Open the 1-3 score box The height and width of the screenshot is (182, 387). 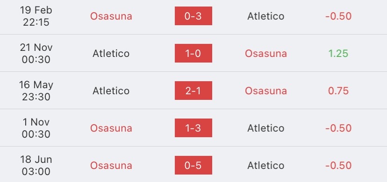coord(193,128)
